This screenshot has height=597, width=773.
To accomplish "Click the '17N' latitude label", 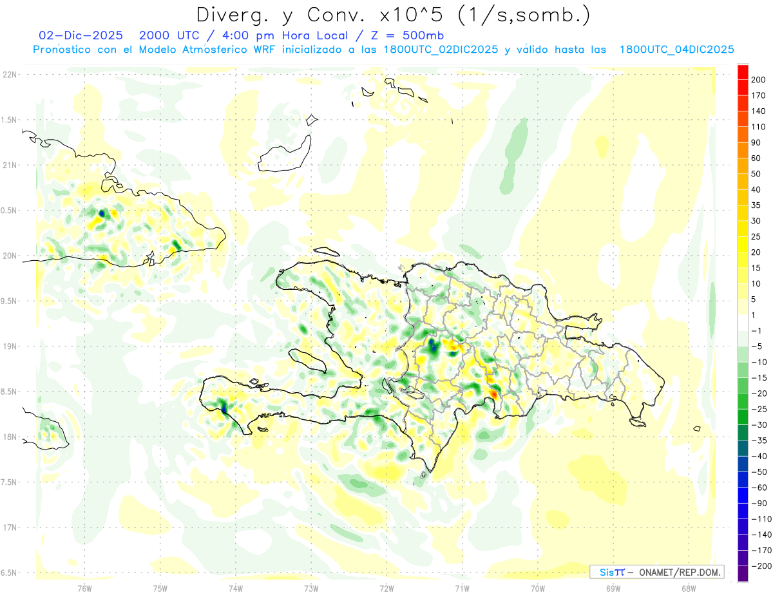I will tap(10, 527).
